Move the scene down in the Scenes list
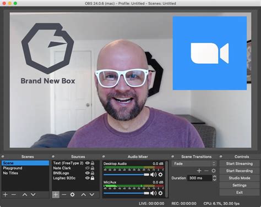 33,194
